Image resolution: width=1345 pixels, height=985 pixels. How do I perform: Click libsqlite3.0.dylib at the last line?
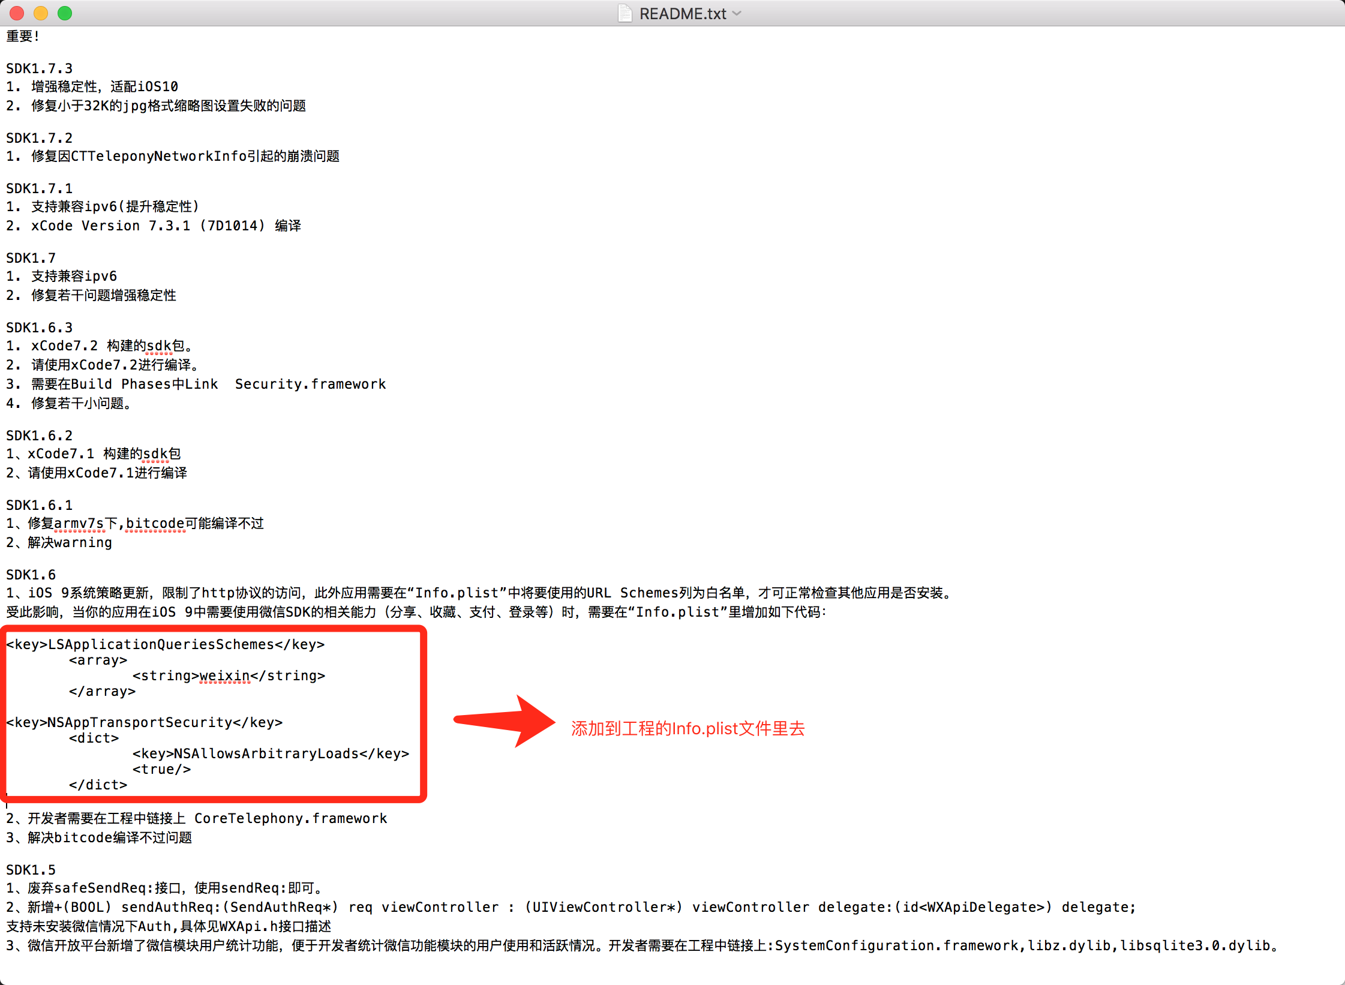coord(1195,945)
